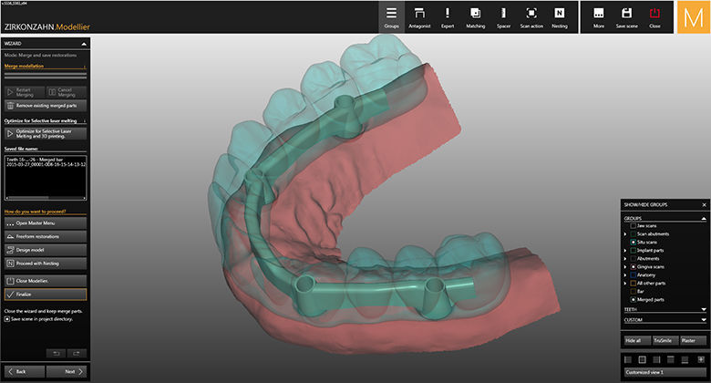Expand the Custom section
The height and width of the screenshot is (383, 711).
[x=704, y=320]
